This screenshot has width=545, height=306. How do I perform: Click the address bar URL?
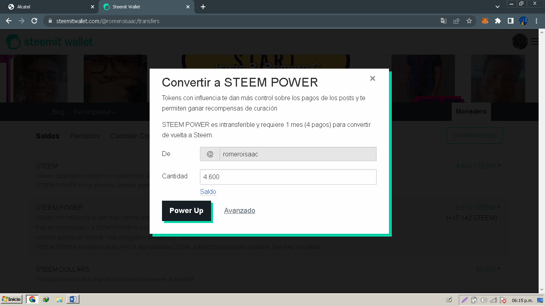pyautogui.click(x=108, y=21)
